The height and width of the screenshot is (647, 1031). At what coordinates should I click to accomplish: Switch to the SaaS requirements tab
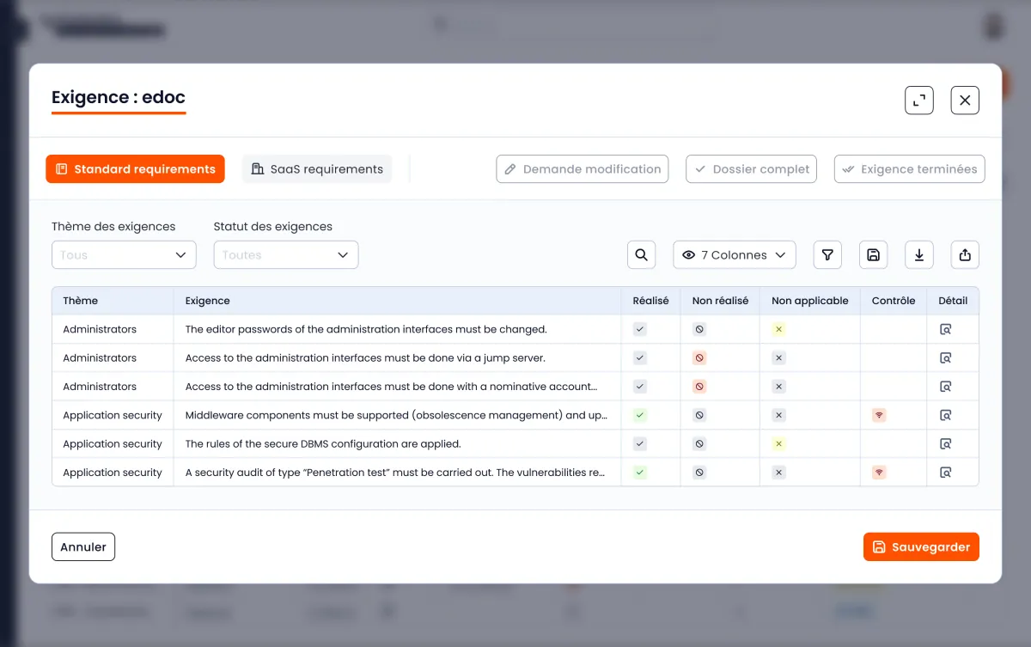[317, 169]
